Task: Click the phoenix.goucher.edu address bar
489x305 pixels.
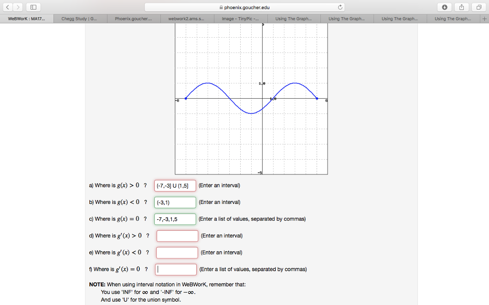Action: point(244,7)
